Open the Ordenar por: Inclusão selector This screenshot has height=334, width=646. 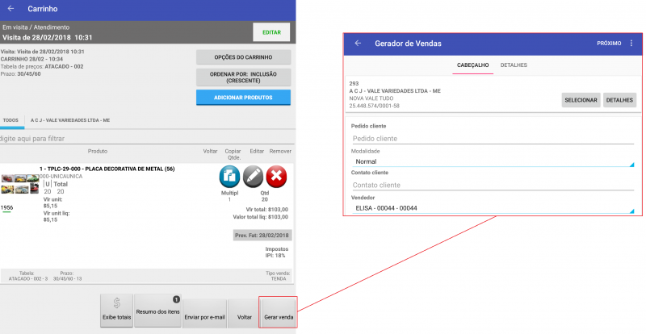(x=243, y=77)
